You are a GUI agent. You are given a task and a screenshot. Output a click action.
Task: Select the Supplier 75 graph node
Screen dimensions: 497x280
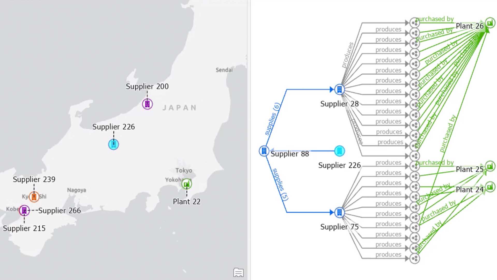point(339,213)
